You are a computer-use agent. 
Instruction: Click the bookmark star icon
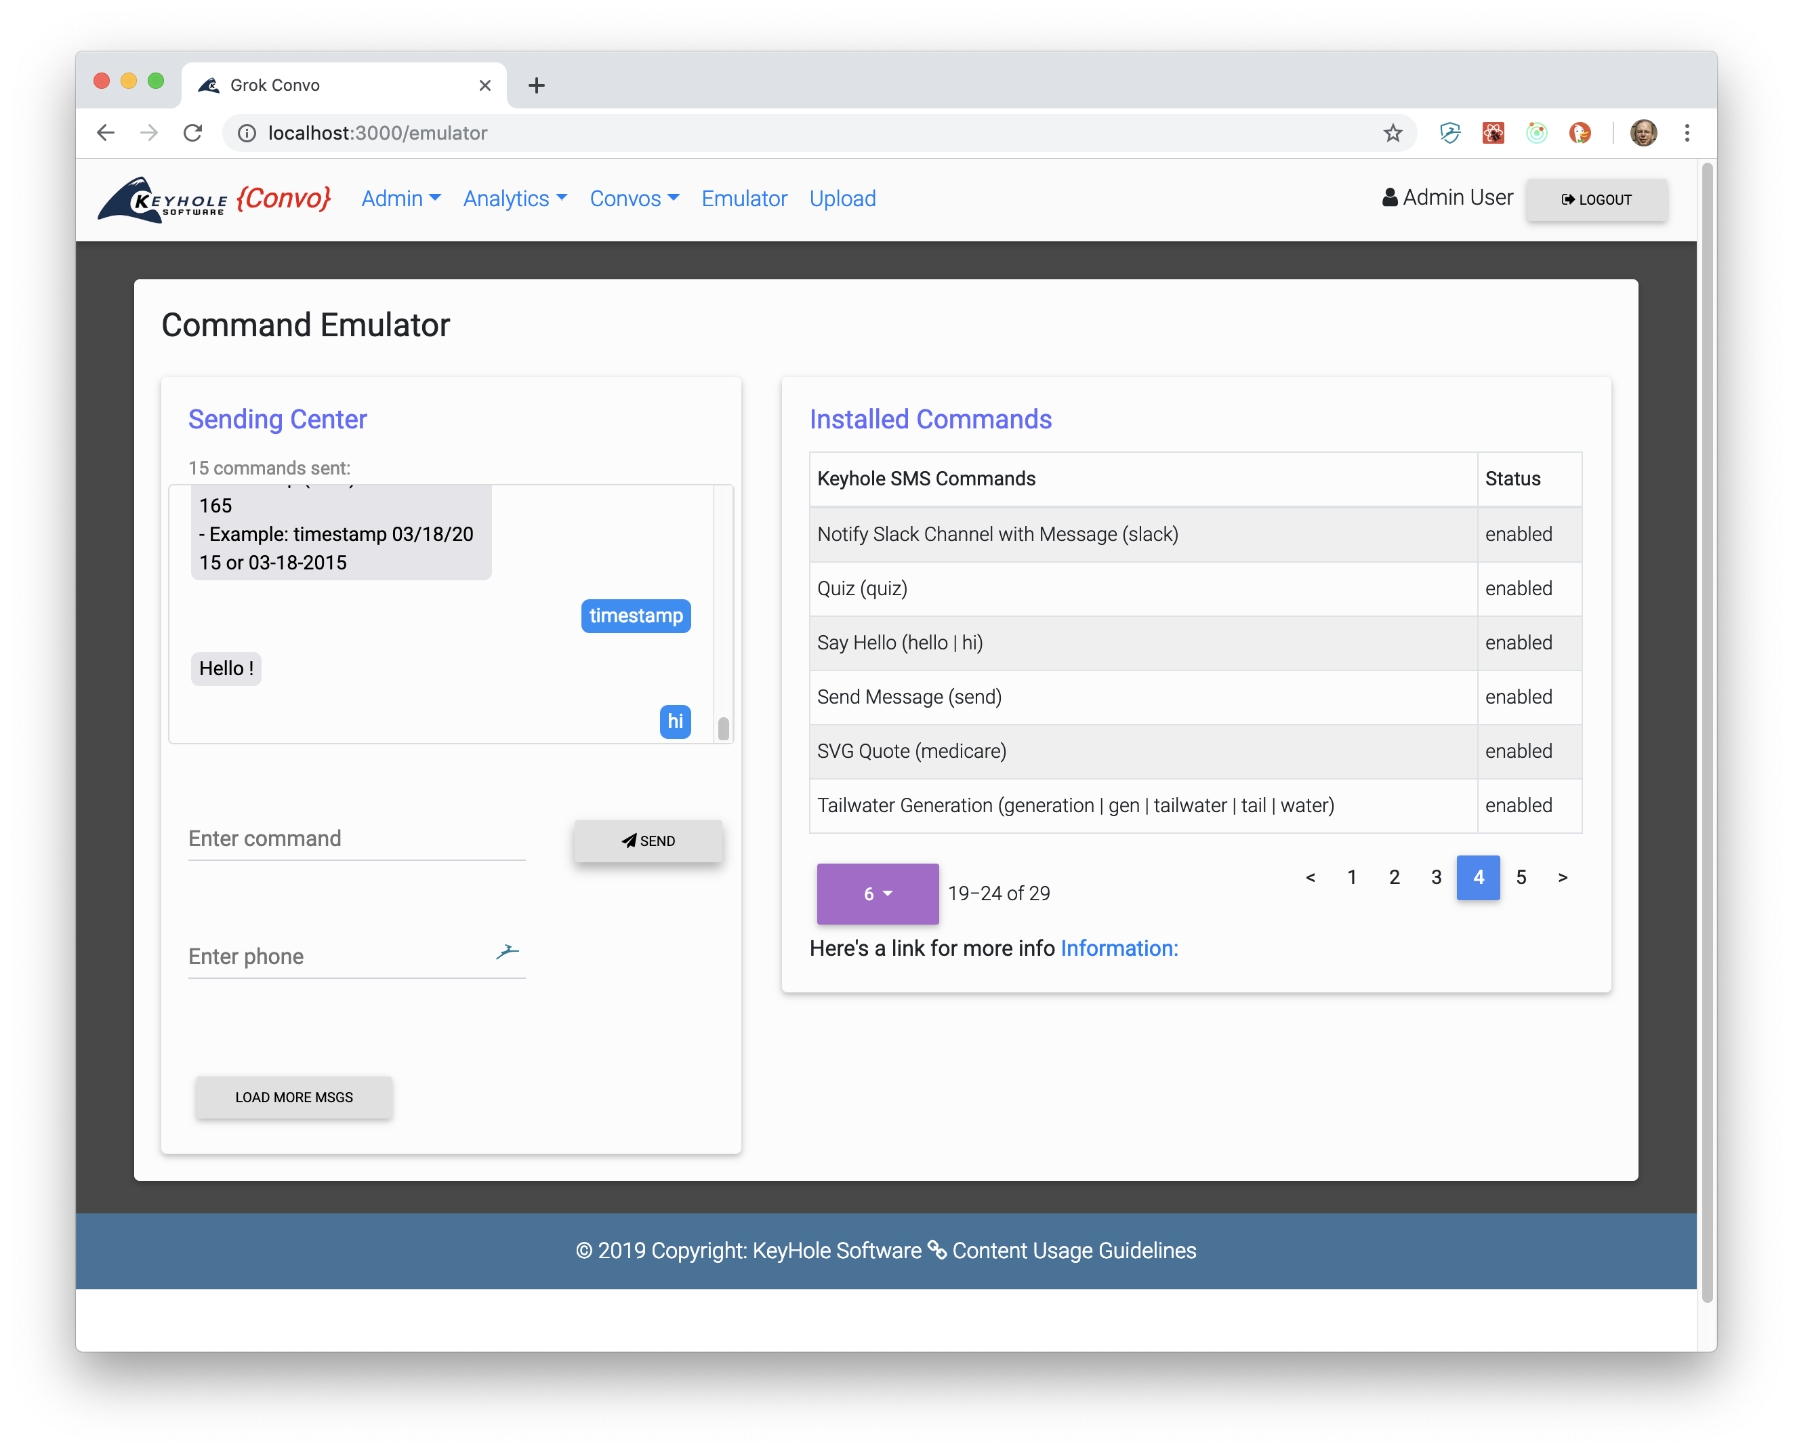tap(1392, 133)
